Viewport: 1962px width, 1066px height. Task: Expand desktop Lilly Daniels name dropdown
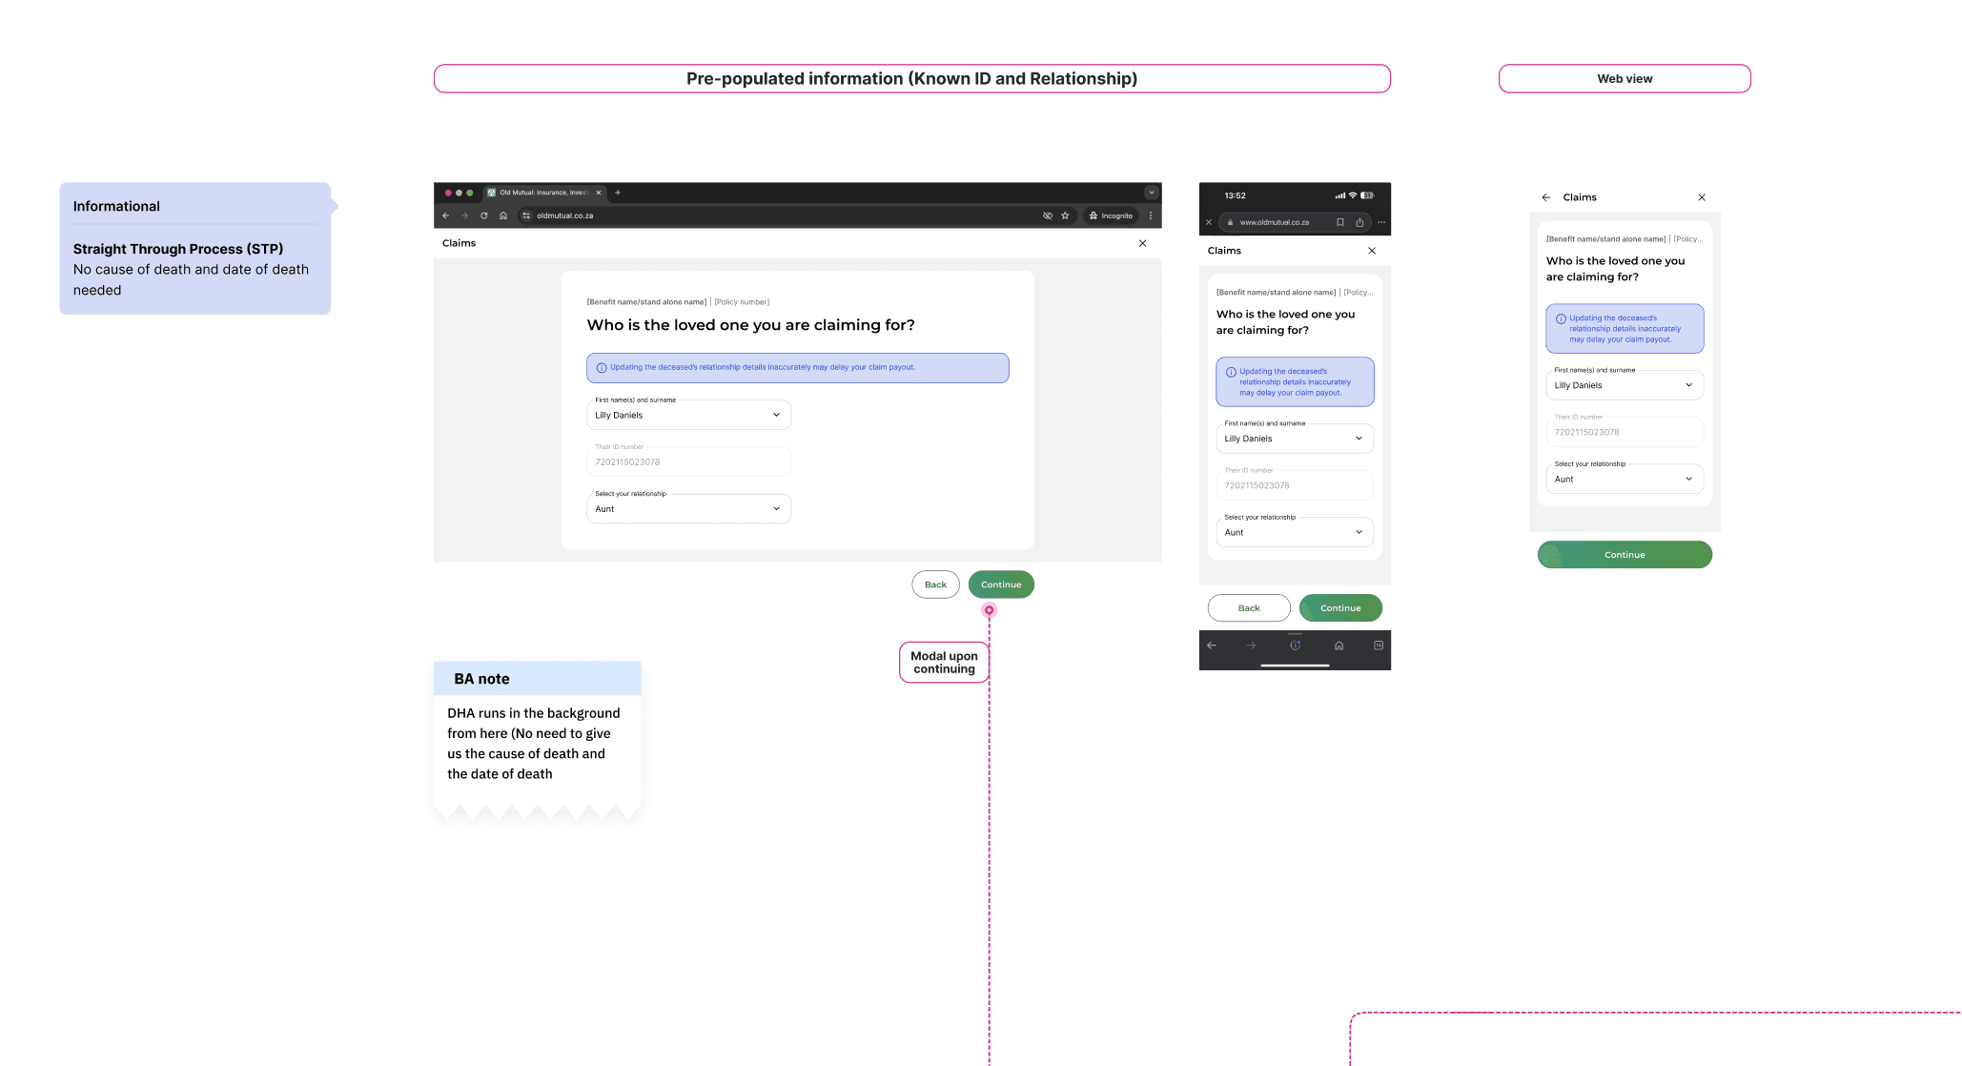point(688,415)
